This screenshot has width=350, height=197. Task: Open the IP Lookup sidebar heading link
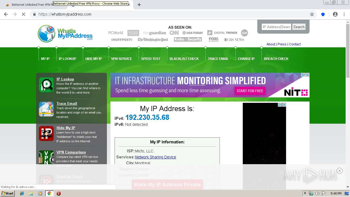coord(65,79)
